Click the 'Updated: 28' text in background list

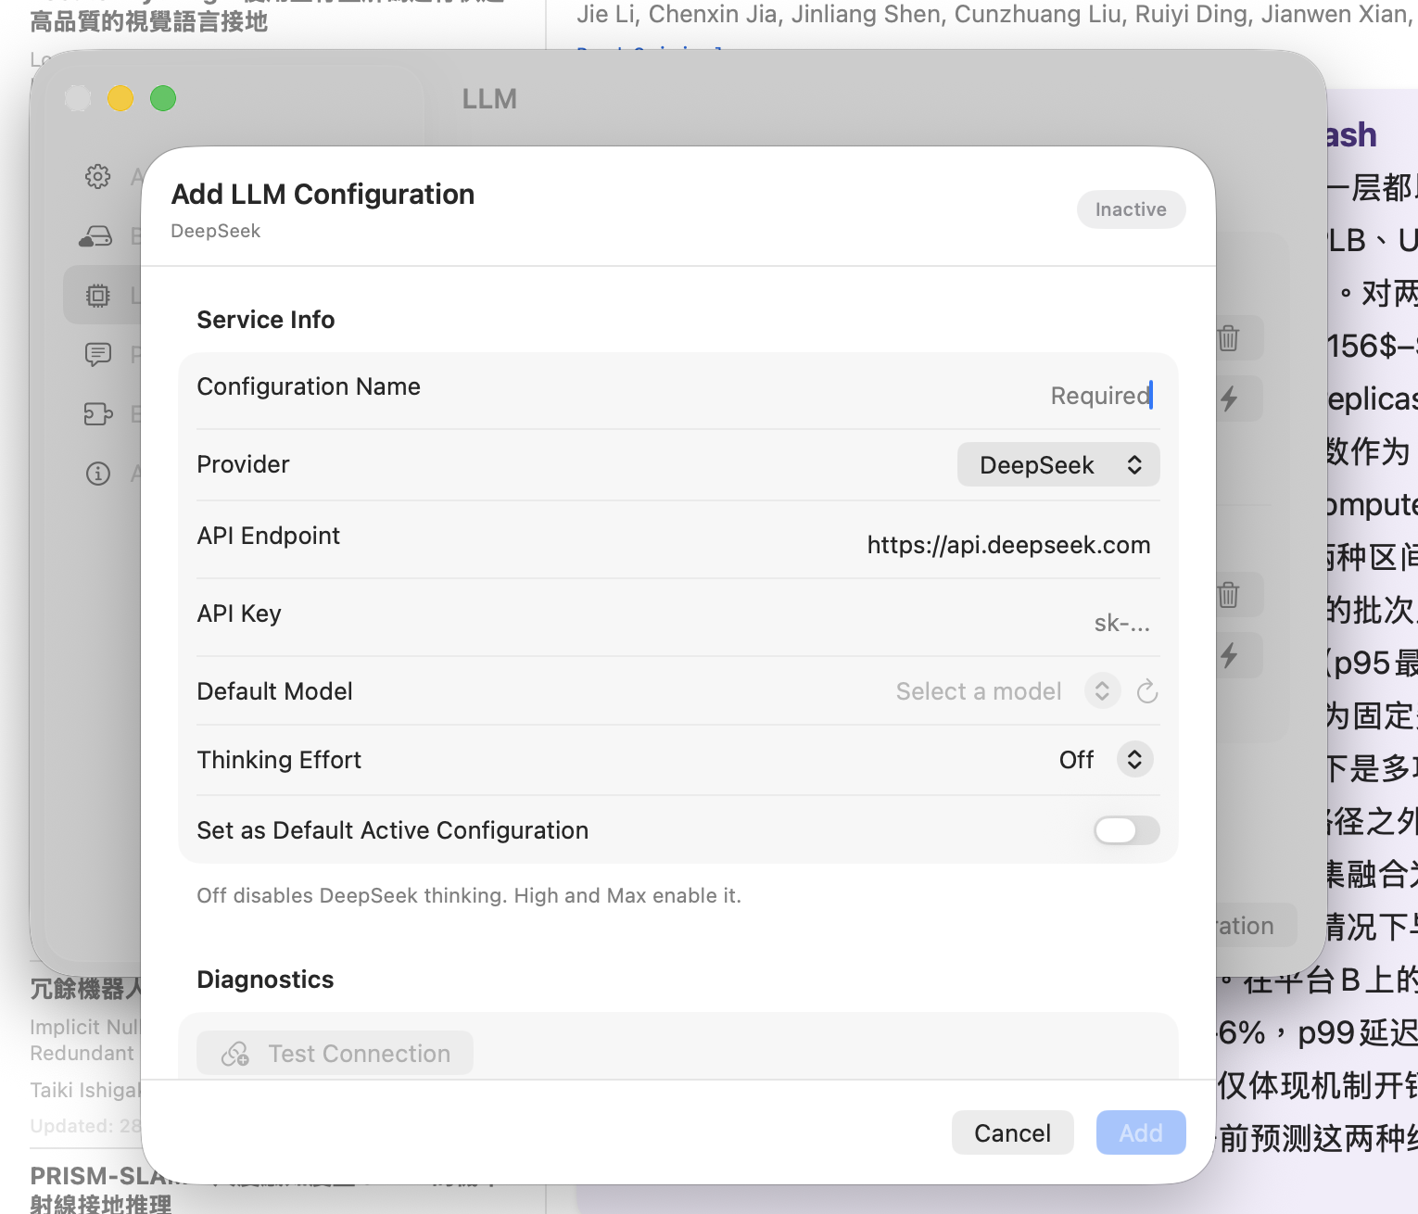(85, 1126)
